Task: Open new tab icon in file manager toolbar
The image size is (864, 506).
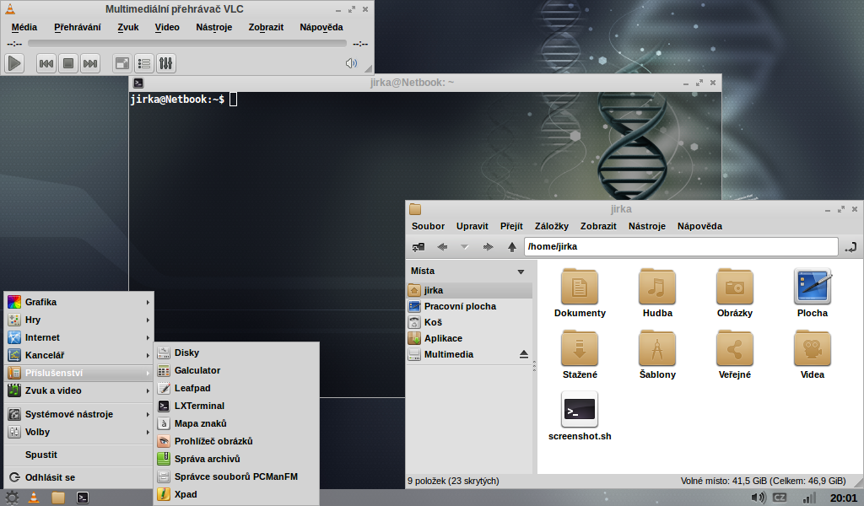Action: [x=418, y=246]
